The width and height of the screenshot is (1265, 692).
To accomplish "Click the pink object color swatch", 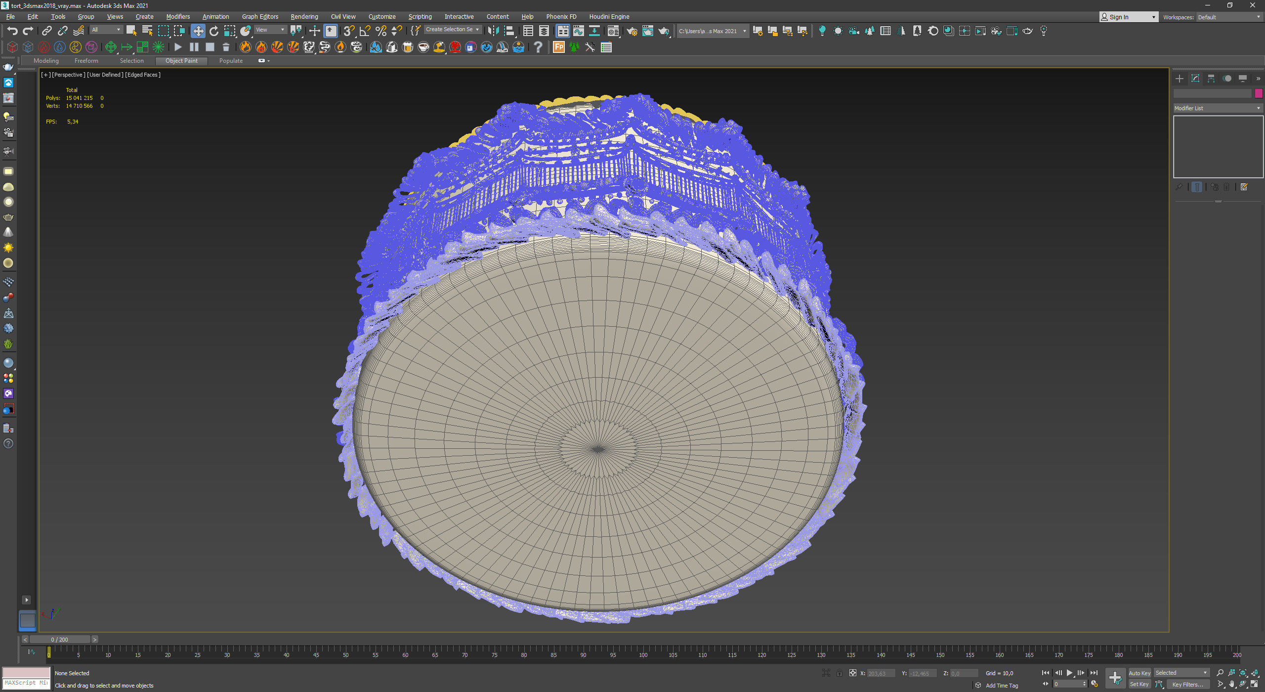I will click(1258, 93).
